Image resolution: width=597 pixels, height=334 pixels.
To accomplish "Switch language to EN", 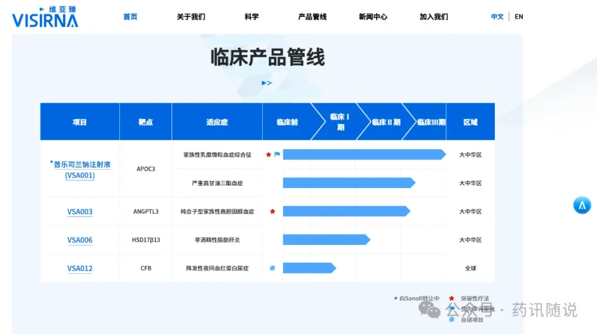I will [x=519, y=17].
